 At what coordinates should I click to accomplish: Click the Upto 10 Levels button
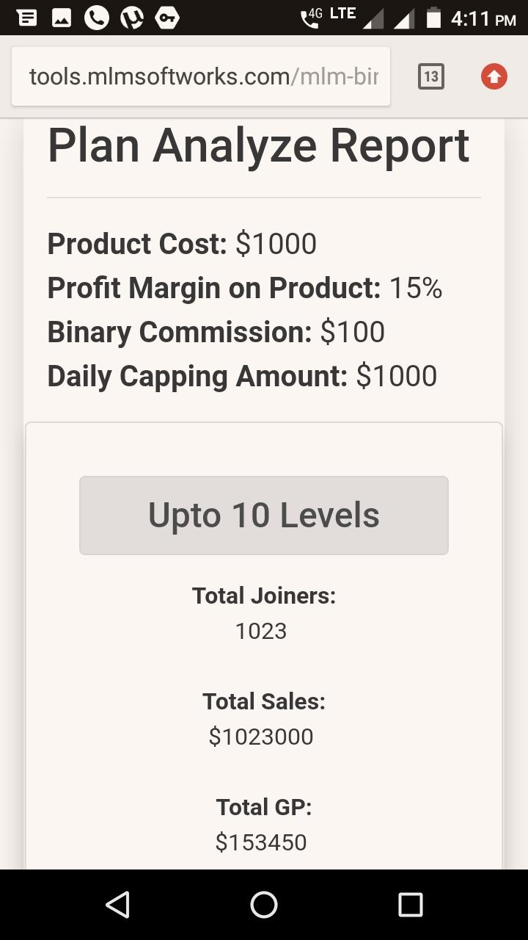coord(264,516)
